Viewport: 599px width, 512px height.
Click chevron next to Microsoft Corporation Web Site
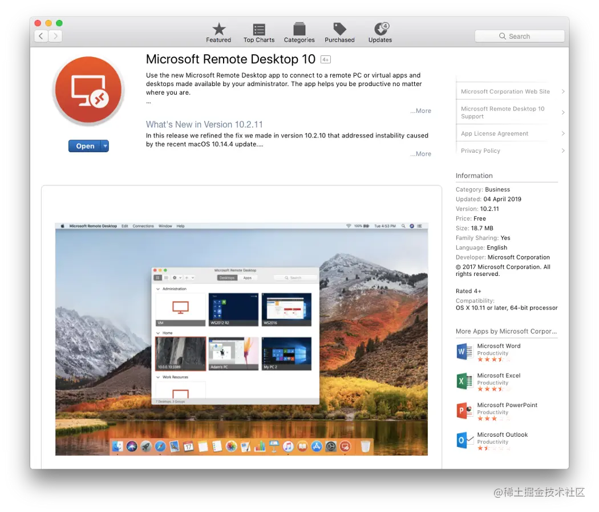coord(562,92)
